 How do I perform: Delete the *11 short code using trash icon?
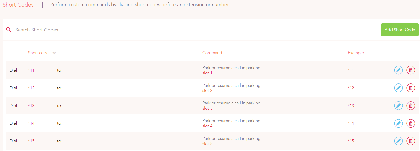click(x=411, y=70)
